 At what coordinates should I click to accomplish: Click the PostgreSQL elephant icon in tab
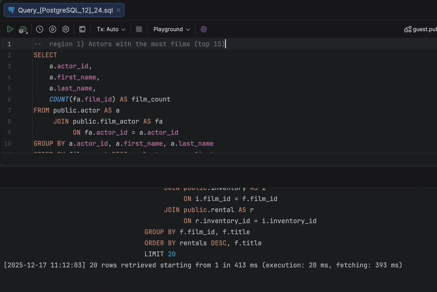(11, 10)
